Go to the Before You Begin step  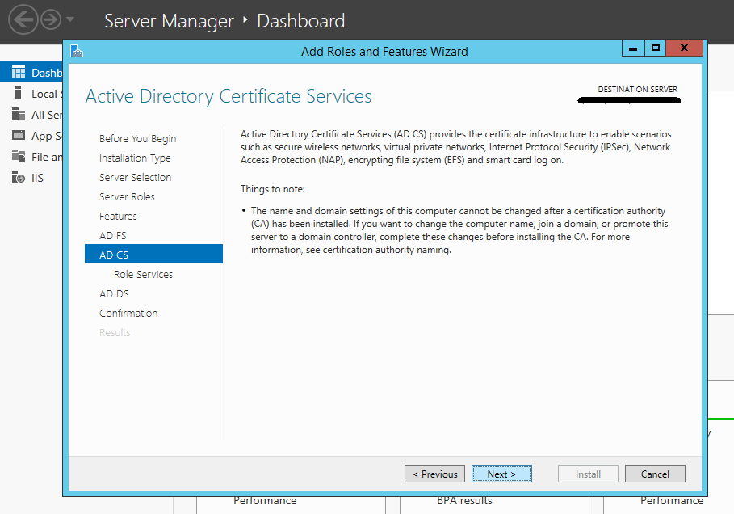point(137,138)
